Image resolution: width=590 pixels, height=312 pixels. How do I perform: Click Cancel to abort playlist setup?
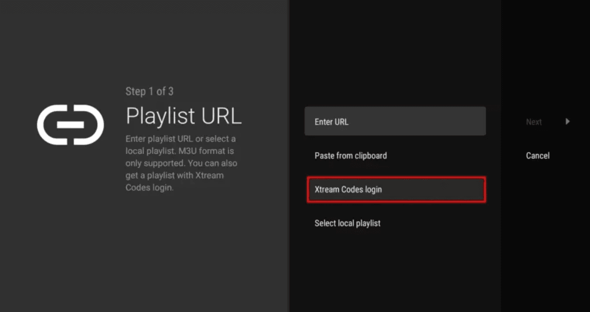tap(537, 155)
